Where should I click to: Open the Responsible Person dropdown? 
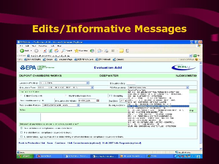click(x=78, y=105)
